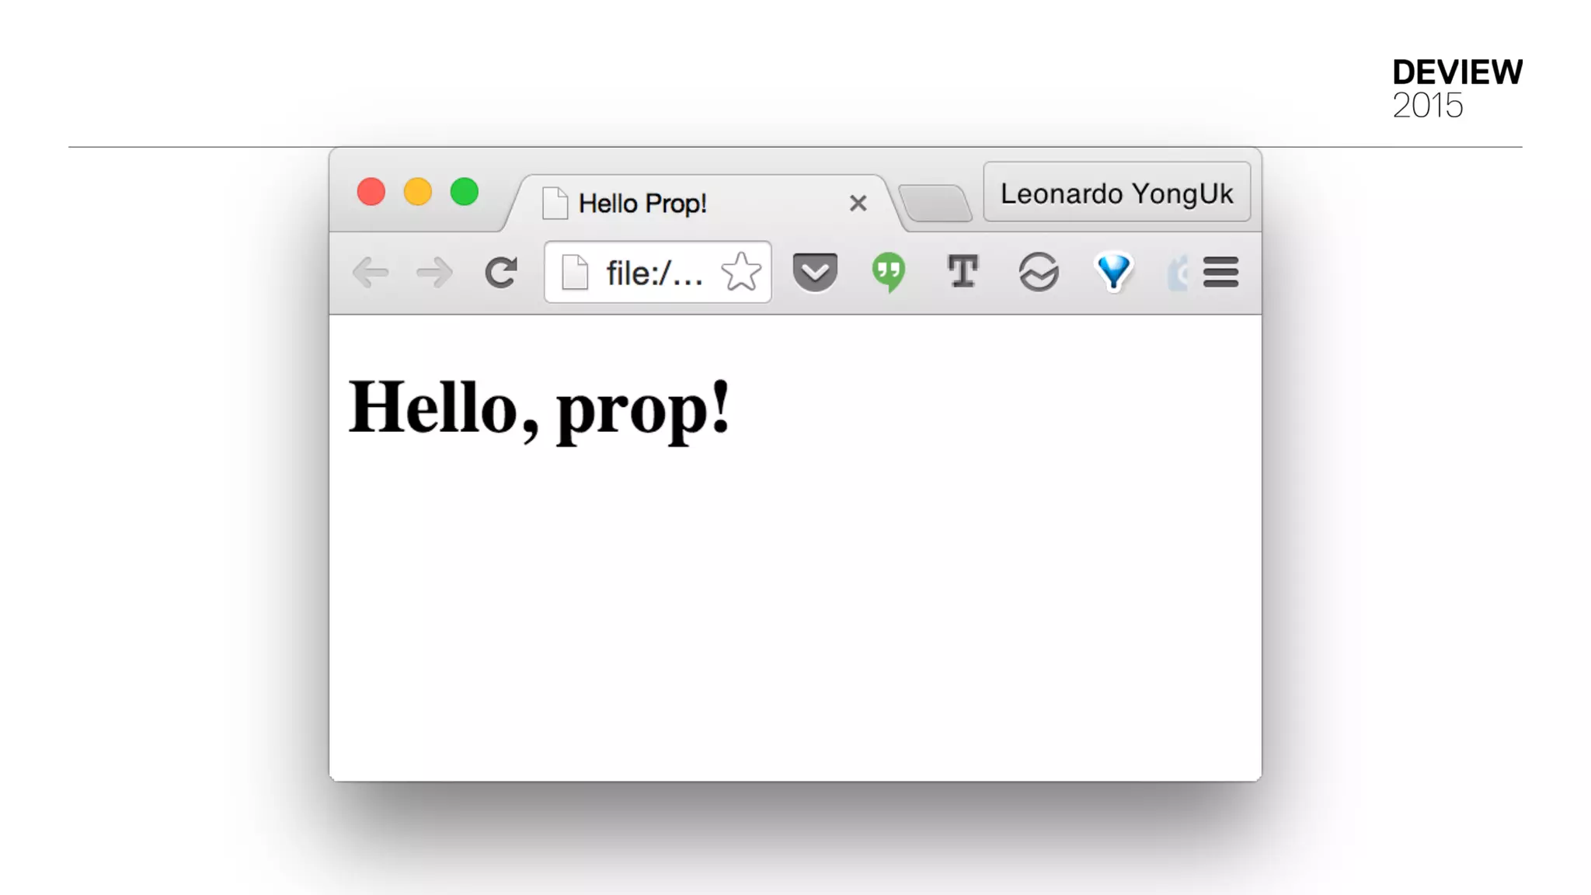Click the blue funnel extension icon

1113,273
